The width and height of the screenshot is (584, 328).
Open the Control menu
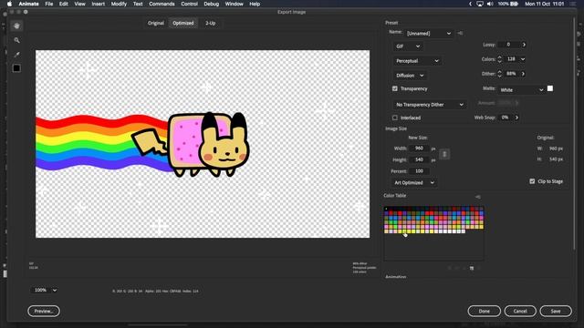[x=189, y=4]
